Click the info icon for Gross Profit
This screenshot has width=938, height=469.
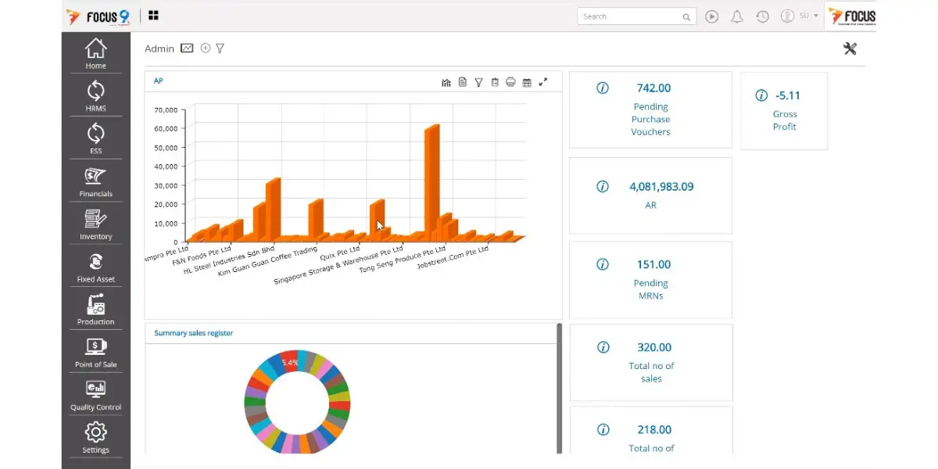pyautogui.click(x=761, y=95)
